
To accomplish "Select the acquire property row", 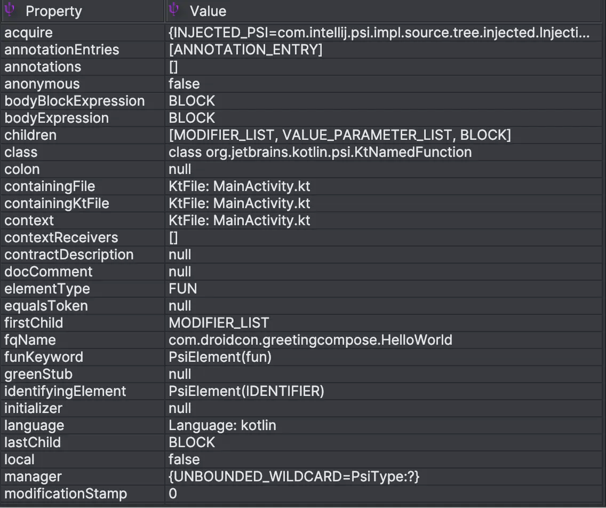I will (x=29, y=33).
